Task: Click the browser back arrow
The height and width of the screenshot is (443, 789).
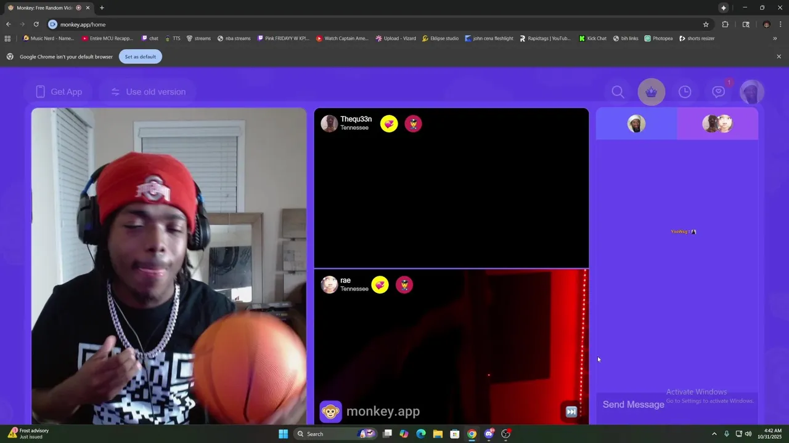Action: click(8, 24)
